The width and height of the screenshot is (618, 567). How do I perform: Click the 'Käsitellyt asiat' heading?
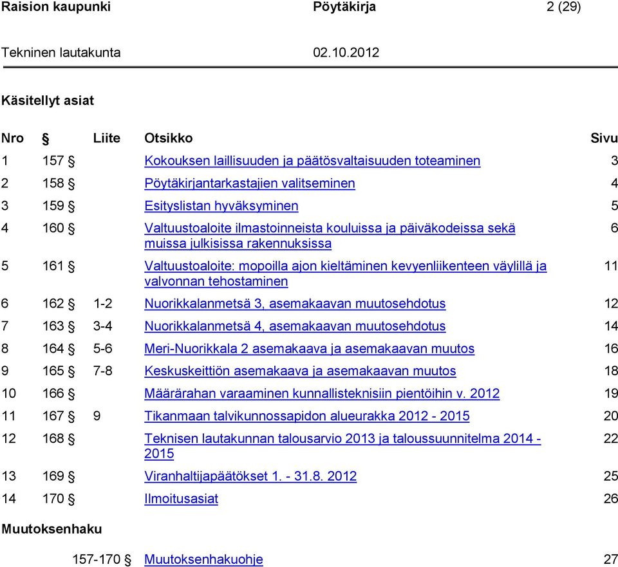pos(48,100)
